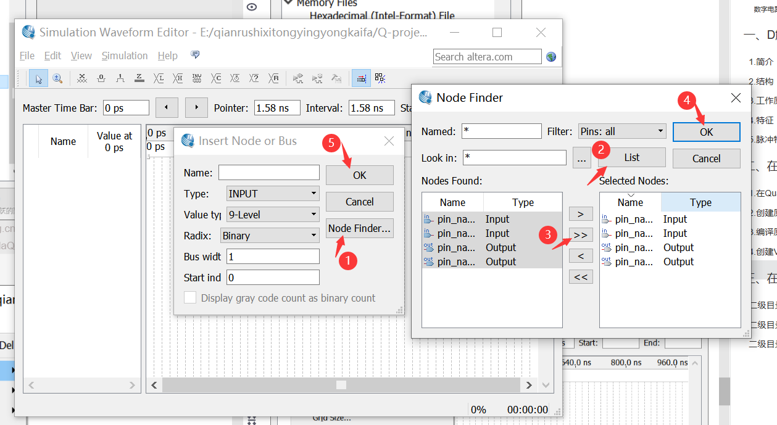Cancel the Node Finder dialog
The height and width of the screenshot is (425, 777).
point(706,159)
